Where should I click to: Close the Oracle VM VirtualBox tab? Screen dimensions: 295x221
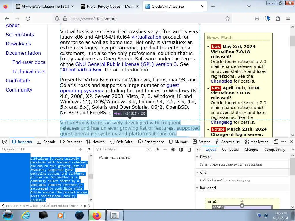pyautogui.click(x=202, y=7)
